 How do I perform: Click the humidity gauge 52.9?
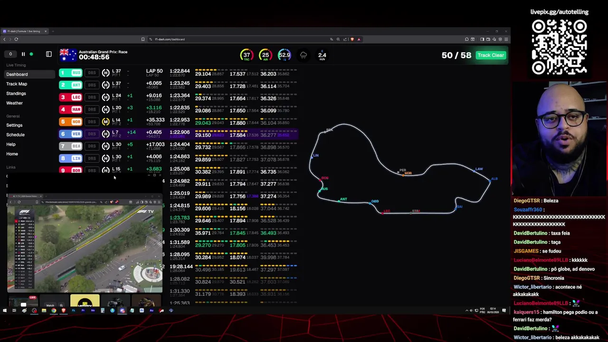(x=284, y=55)
